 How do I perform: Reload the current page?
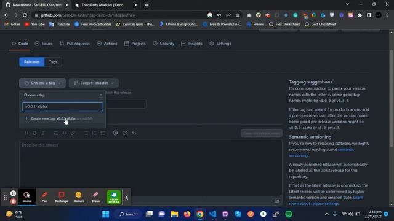[25, 15]
